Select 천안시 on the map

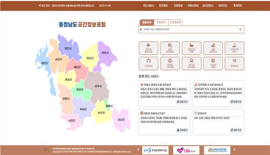105,53
